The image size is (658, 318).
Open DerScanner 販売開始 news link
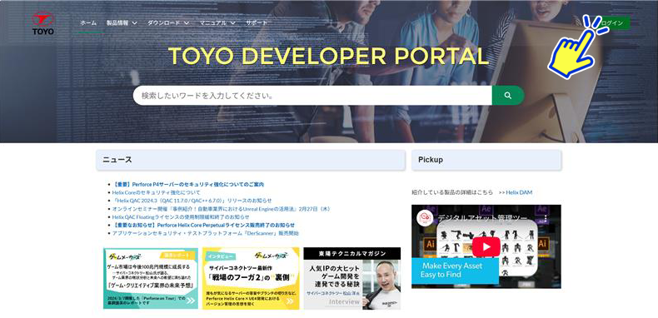(206, 233)
